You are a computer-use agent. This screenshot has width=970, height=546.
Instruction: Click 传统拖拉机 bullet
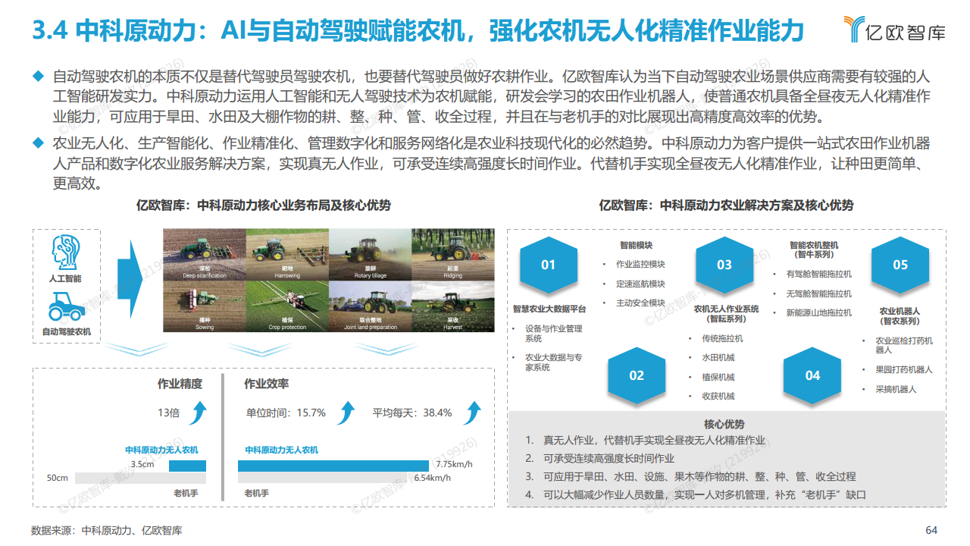coord(722,338)
